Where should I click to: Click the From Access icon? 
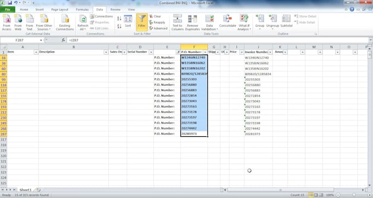7,22
